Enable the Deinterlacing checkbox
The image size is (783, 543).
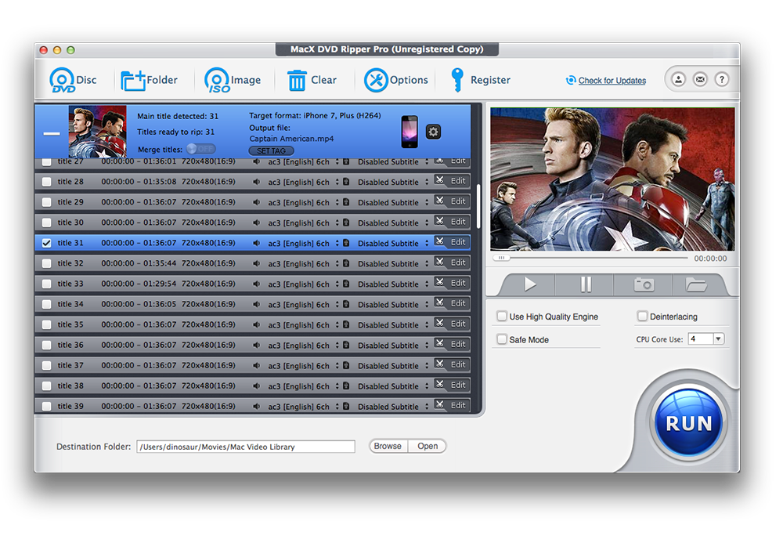pyautogui.click(x=642, y=317)
